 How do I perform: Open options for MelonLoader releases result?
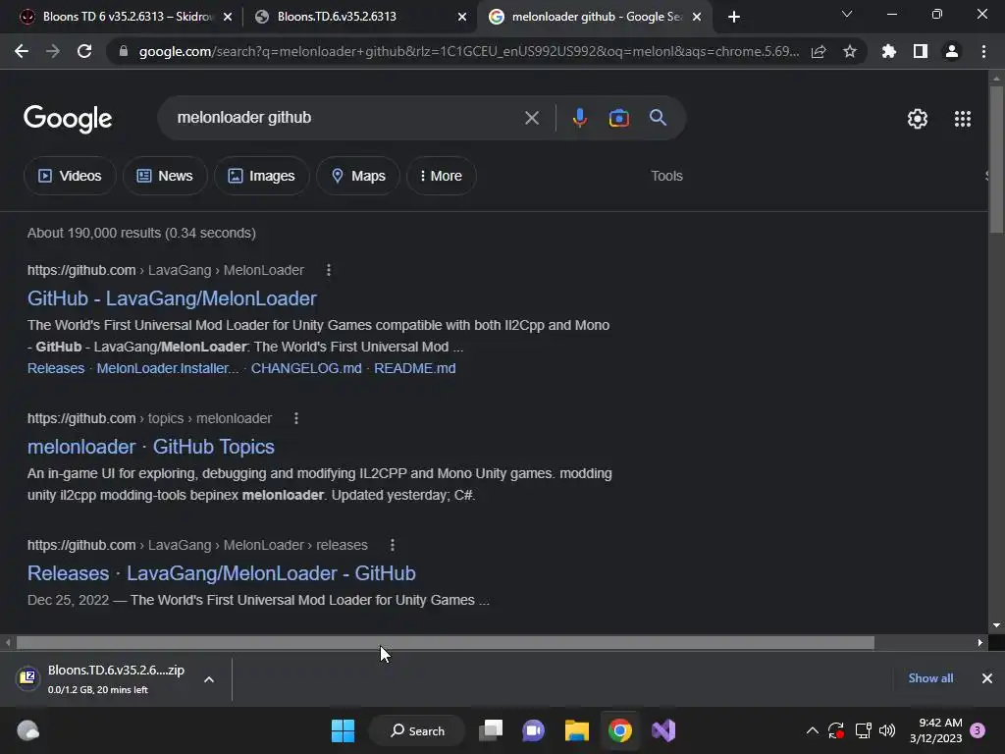[393, 545]
